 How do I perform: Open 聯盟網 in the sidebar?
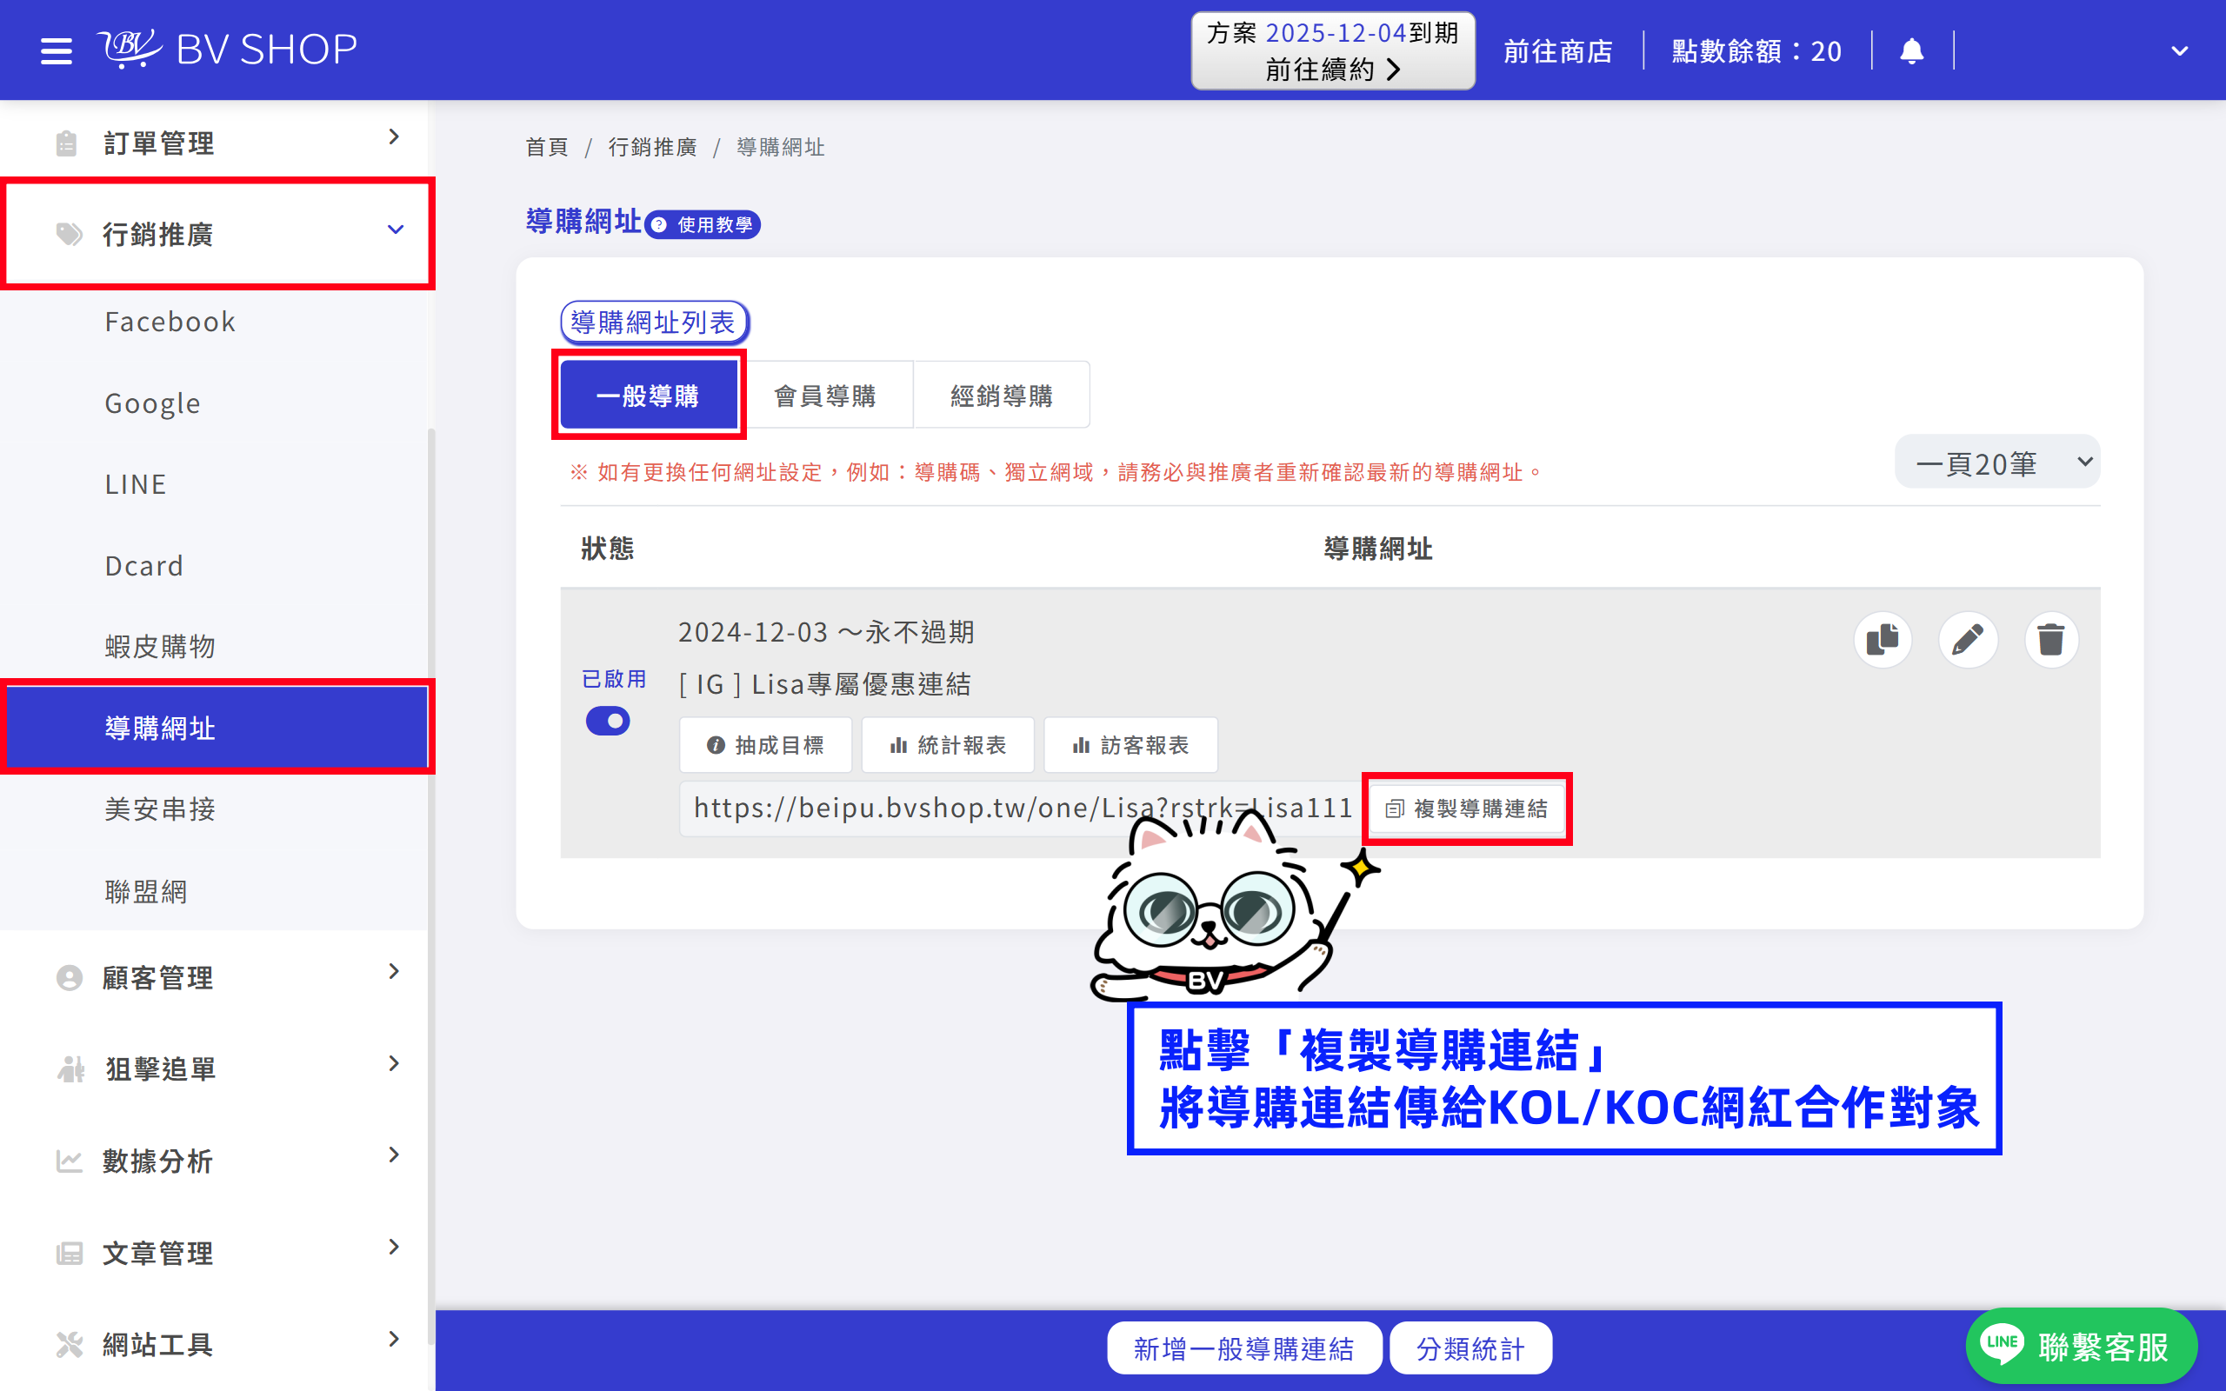coord(146,890)
